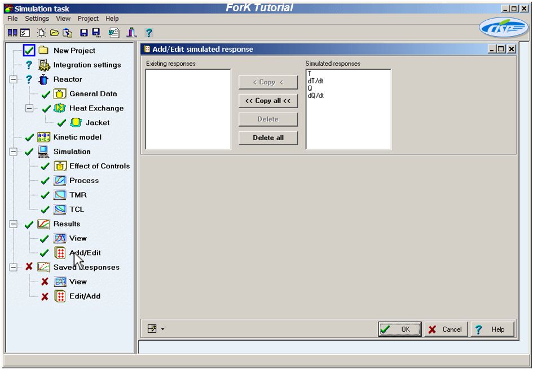Click the Heat Exchange icon
533x370 pixels.
pos(60,108)
